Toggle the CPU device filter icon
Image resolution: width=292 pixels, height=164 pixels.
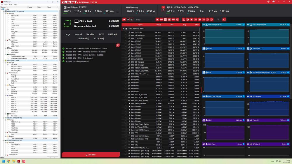tap(157, 20)
